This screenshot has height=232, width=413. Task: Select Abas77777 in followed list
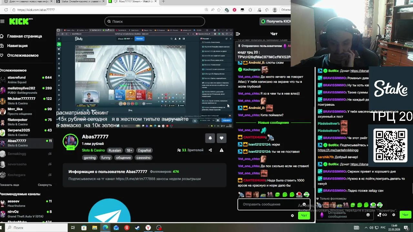tap(26, 143)
